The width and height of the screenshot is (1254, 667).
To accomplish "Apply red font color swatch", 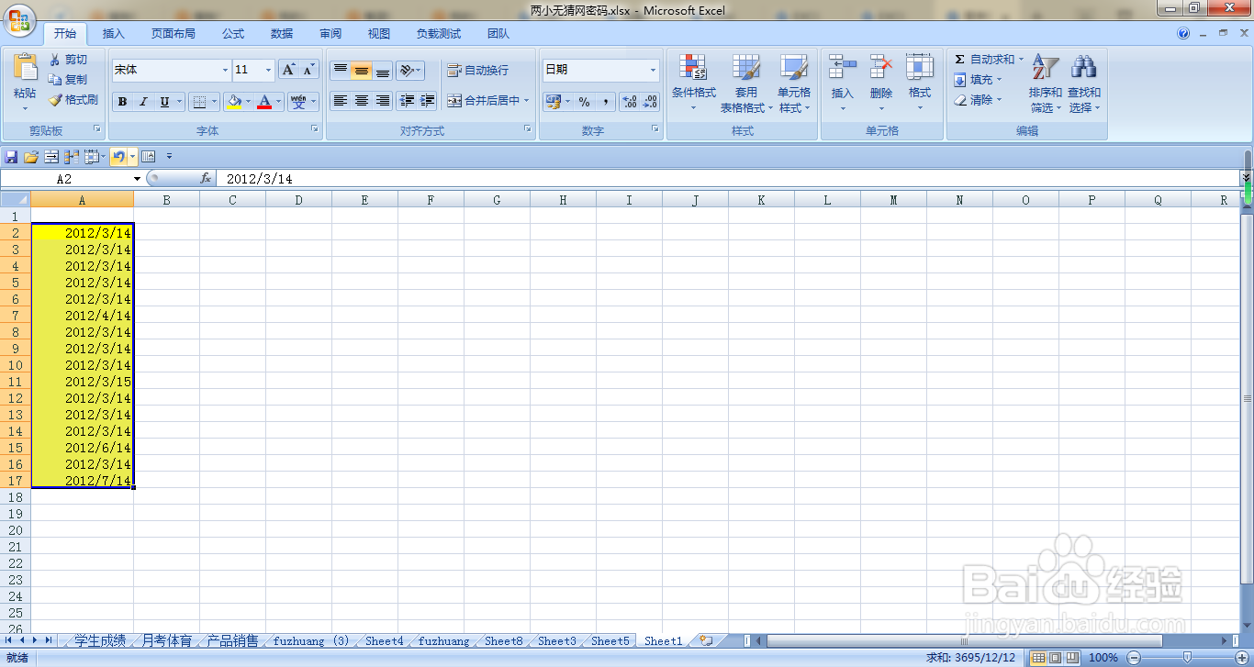I will [x=264, y=102].
